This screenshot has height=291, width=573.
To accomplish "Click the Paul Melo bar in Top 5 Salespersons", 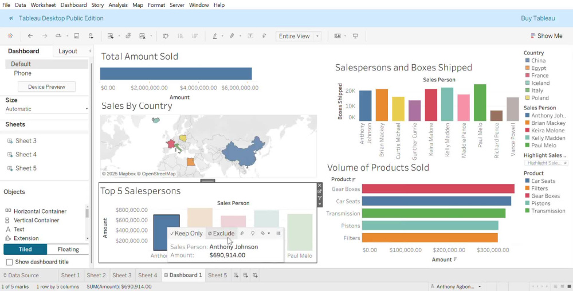I will pos(300,232).
